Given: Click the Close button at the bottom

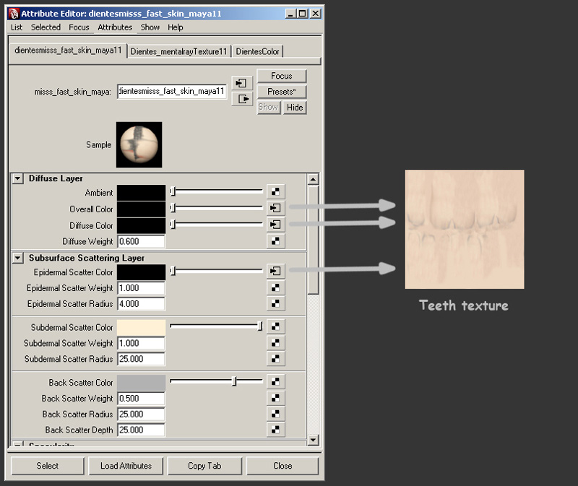Looking at the screenshot, I should pos(282,466).
